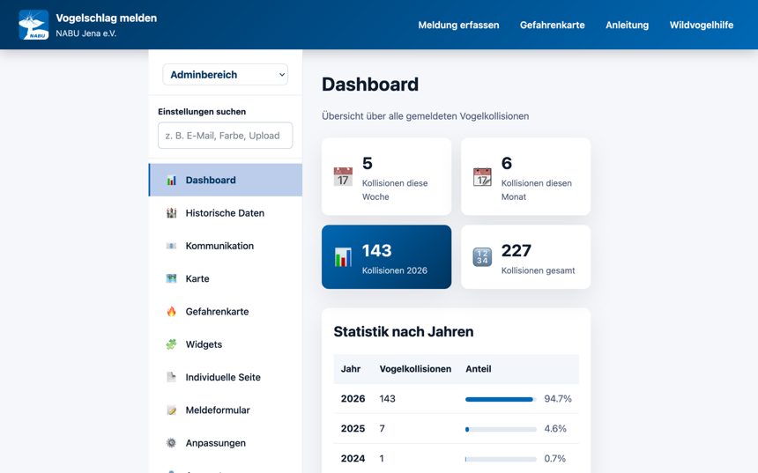Click the Jahr column header
This screenshot has width=758, height=473.
click(351, 369)
